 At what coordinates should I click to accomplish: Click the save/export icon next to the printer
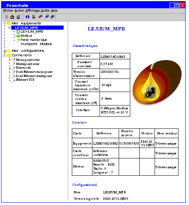click(18, 17)
